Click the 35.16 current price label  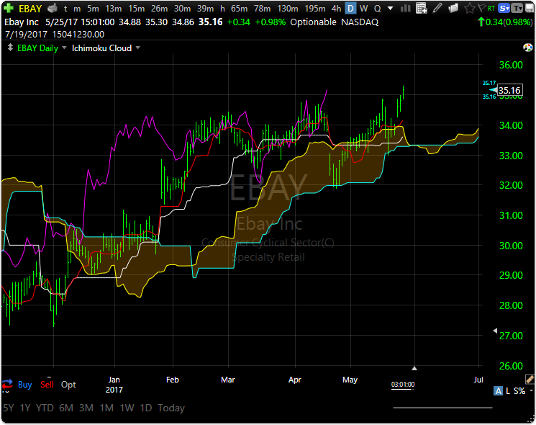(509, 90)
